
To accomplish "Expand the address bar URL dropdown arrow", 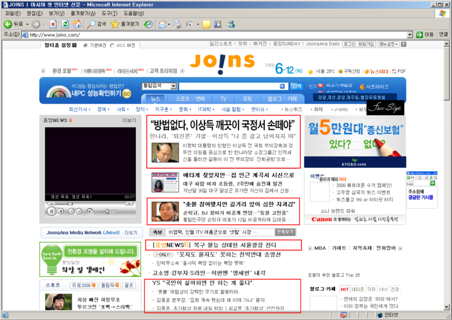I will coord(410,35).
